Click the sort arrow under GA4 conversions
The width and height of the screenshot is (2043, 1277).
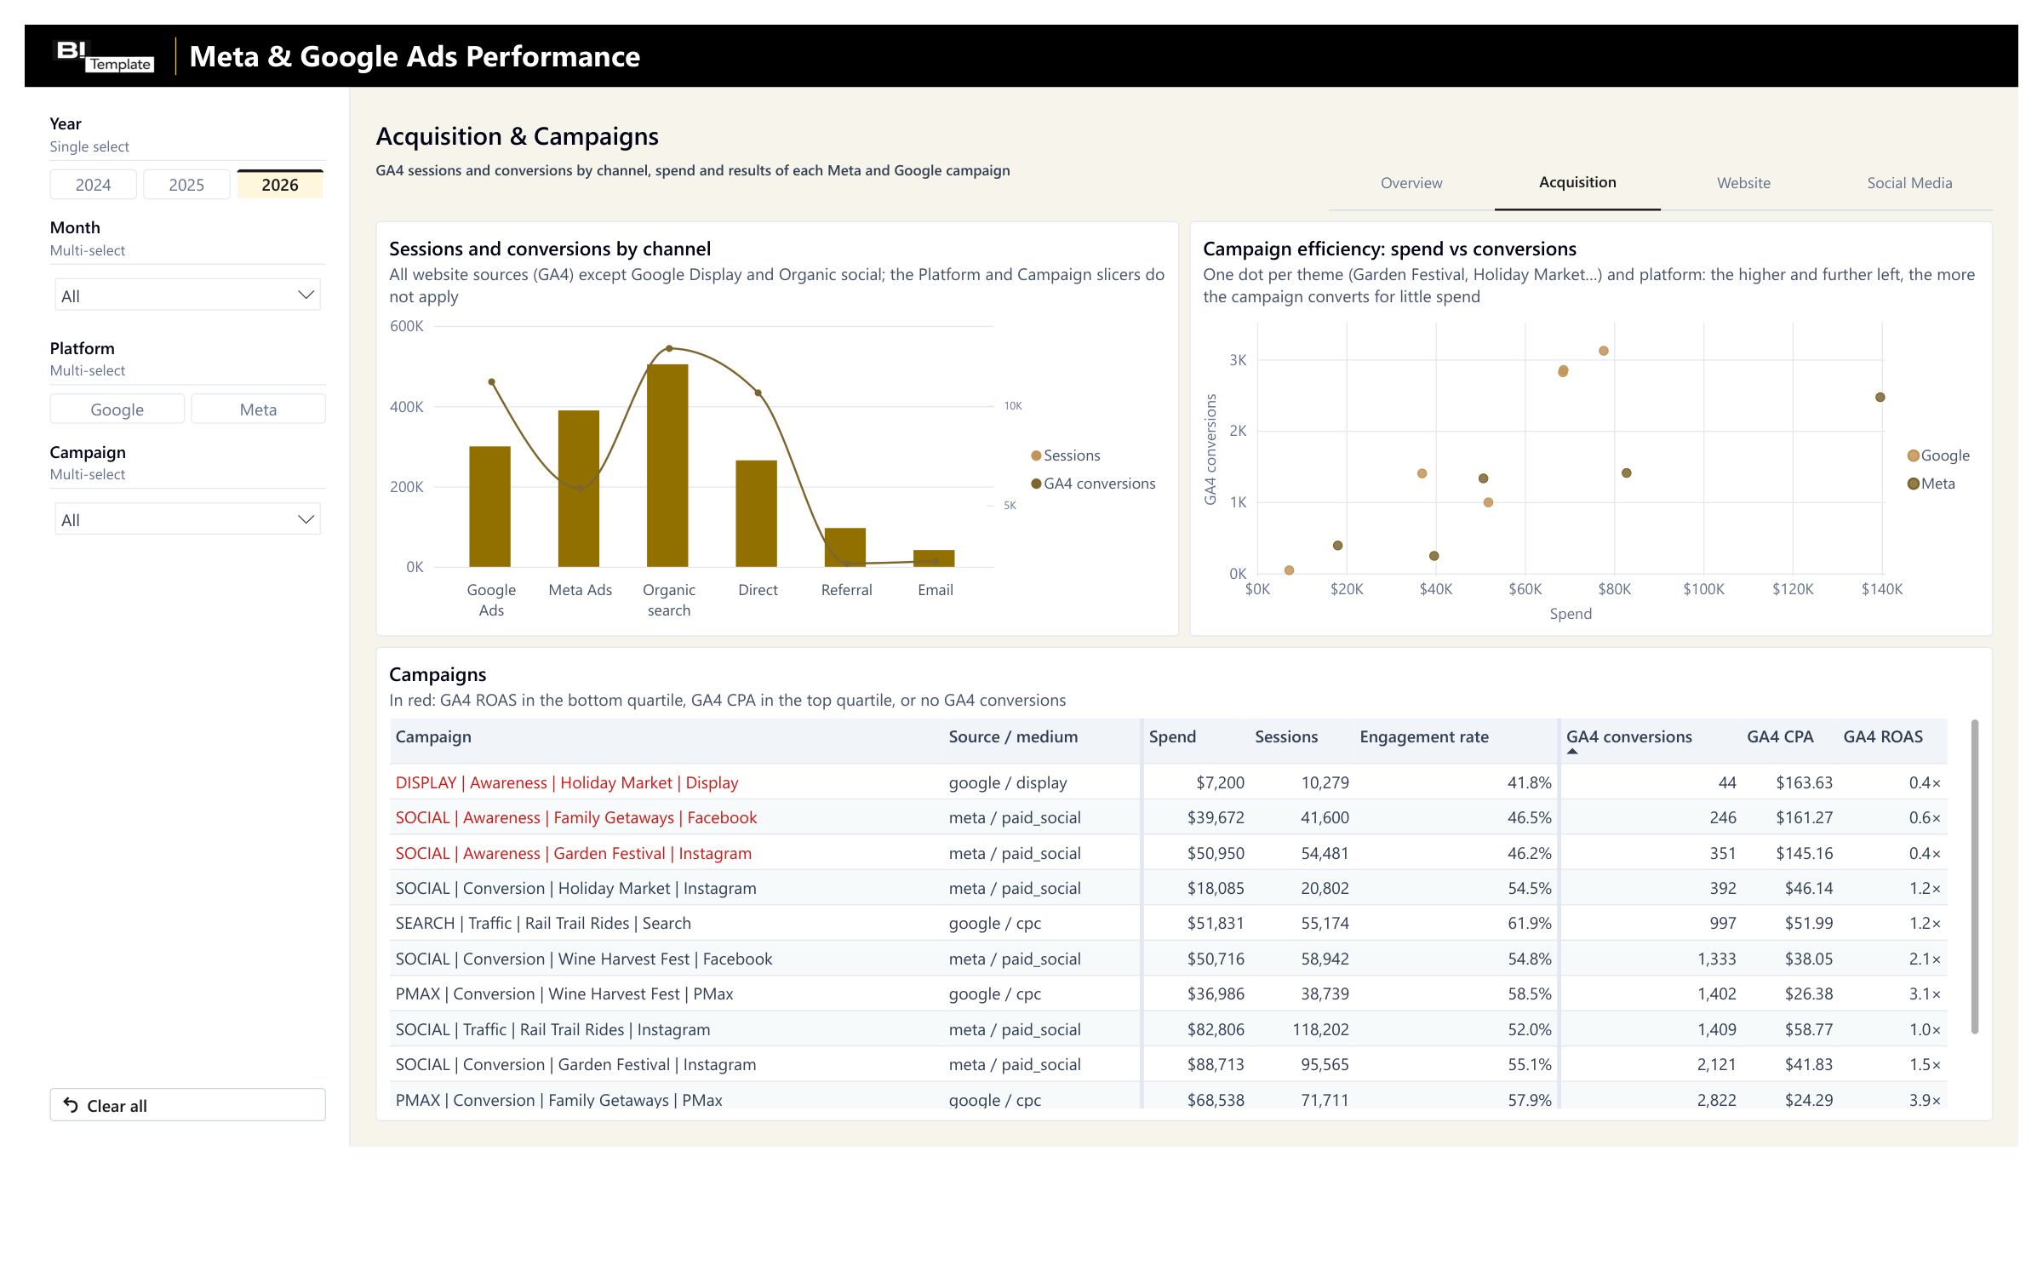[x=1572, y=752]
